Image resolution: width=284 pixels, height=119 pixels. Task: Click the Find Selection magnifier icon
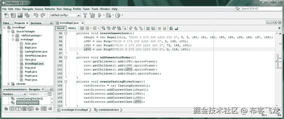tap(104, 28)
